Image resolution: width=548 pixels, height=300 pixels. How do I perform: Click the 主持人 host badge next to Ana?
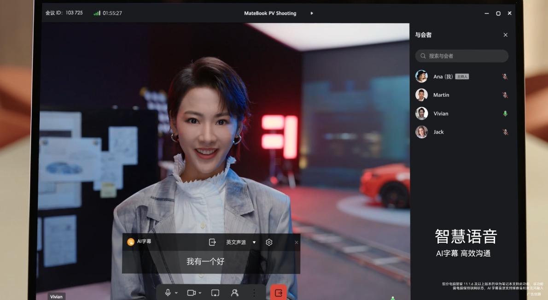(x=462, y=76)
